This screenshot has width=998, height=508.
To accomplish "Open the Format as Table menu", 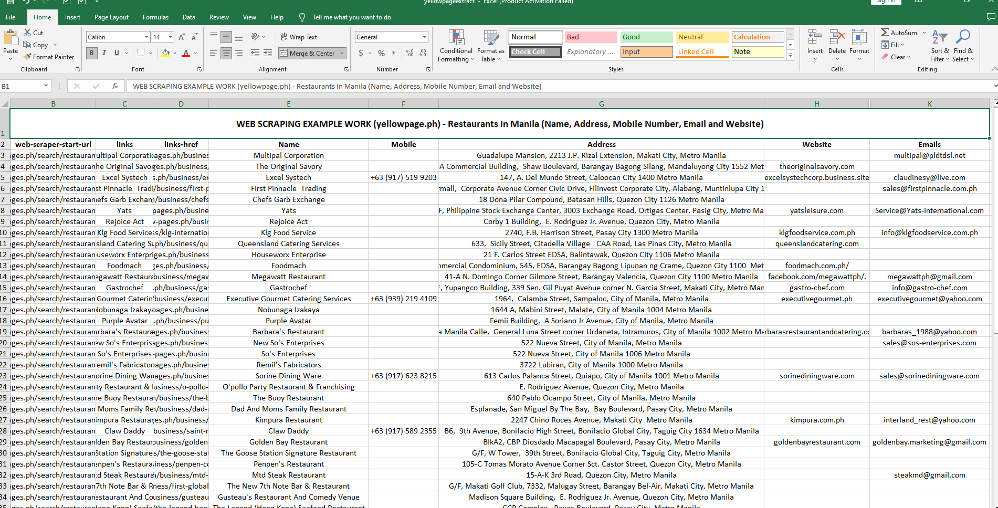I will 491,46.
